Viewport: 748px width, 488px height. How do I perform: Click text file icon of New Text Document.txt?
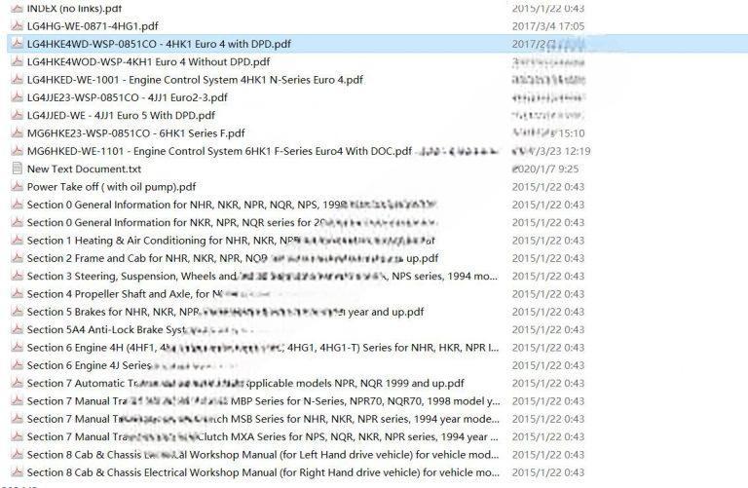pos(18,169)
